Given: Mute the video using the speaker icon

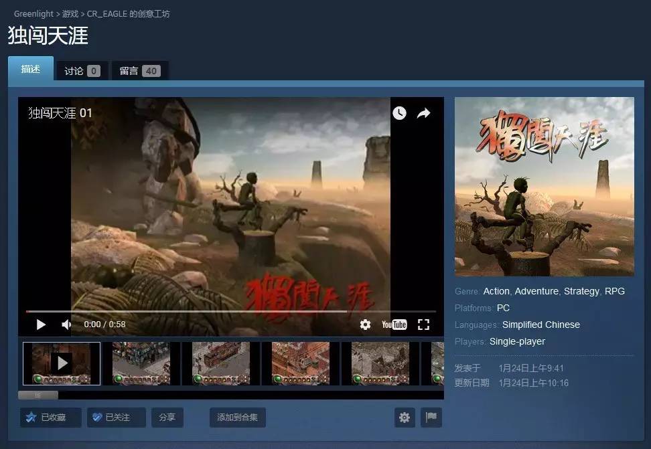Looking at the screenshot, I should (66, 325).
